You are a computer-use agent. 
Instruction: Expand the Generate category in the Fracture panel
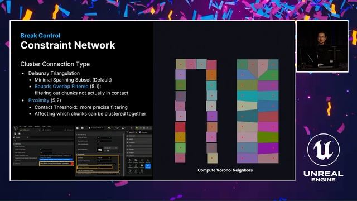pos(139,136)
